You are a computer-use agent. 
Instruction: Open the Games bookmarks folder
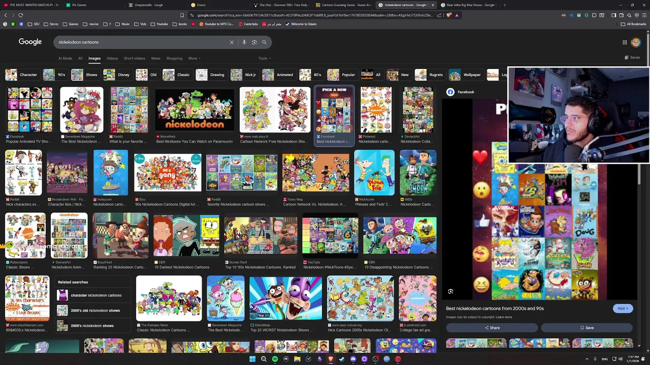[x=71, y=24]
